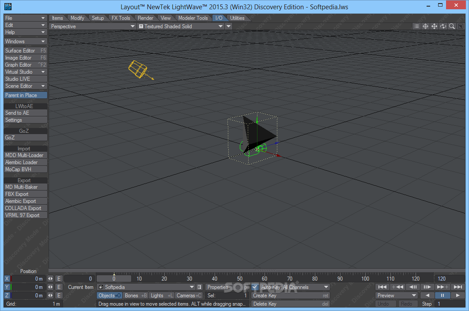Open the File dropdown menu
The height and width of the screenshot is (311, 469).
click(26, 18)
